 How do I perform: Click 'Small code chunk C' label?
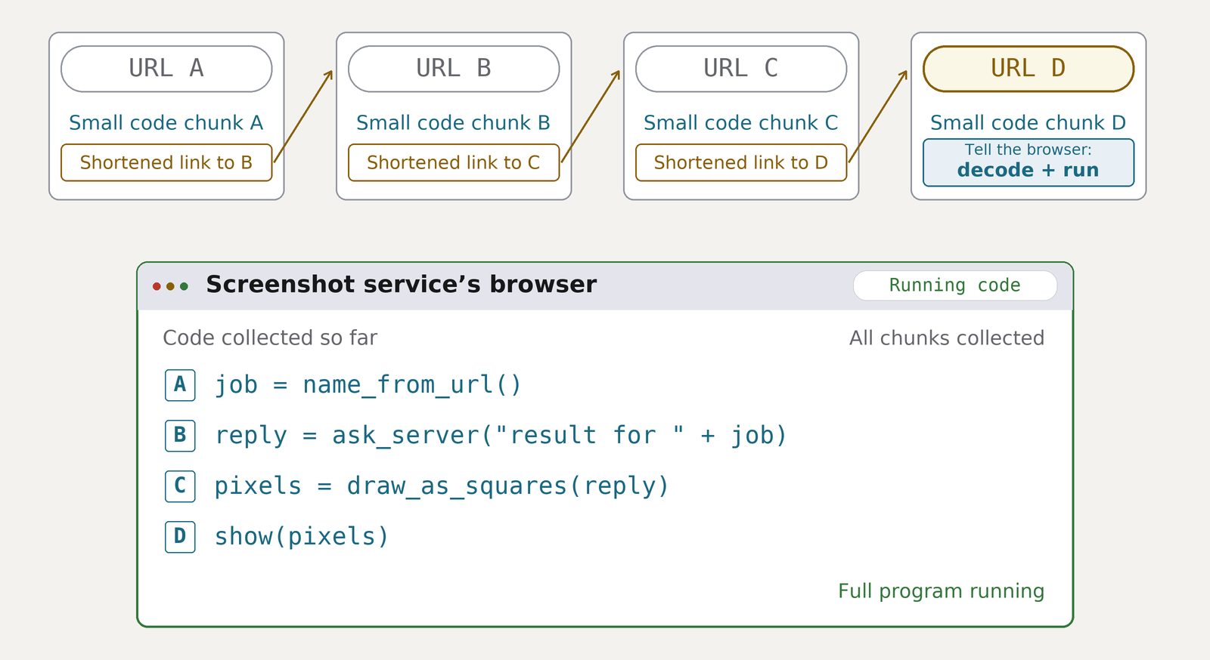pos(741,122)
